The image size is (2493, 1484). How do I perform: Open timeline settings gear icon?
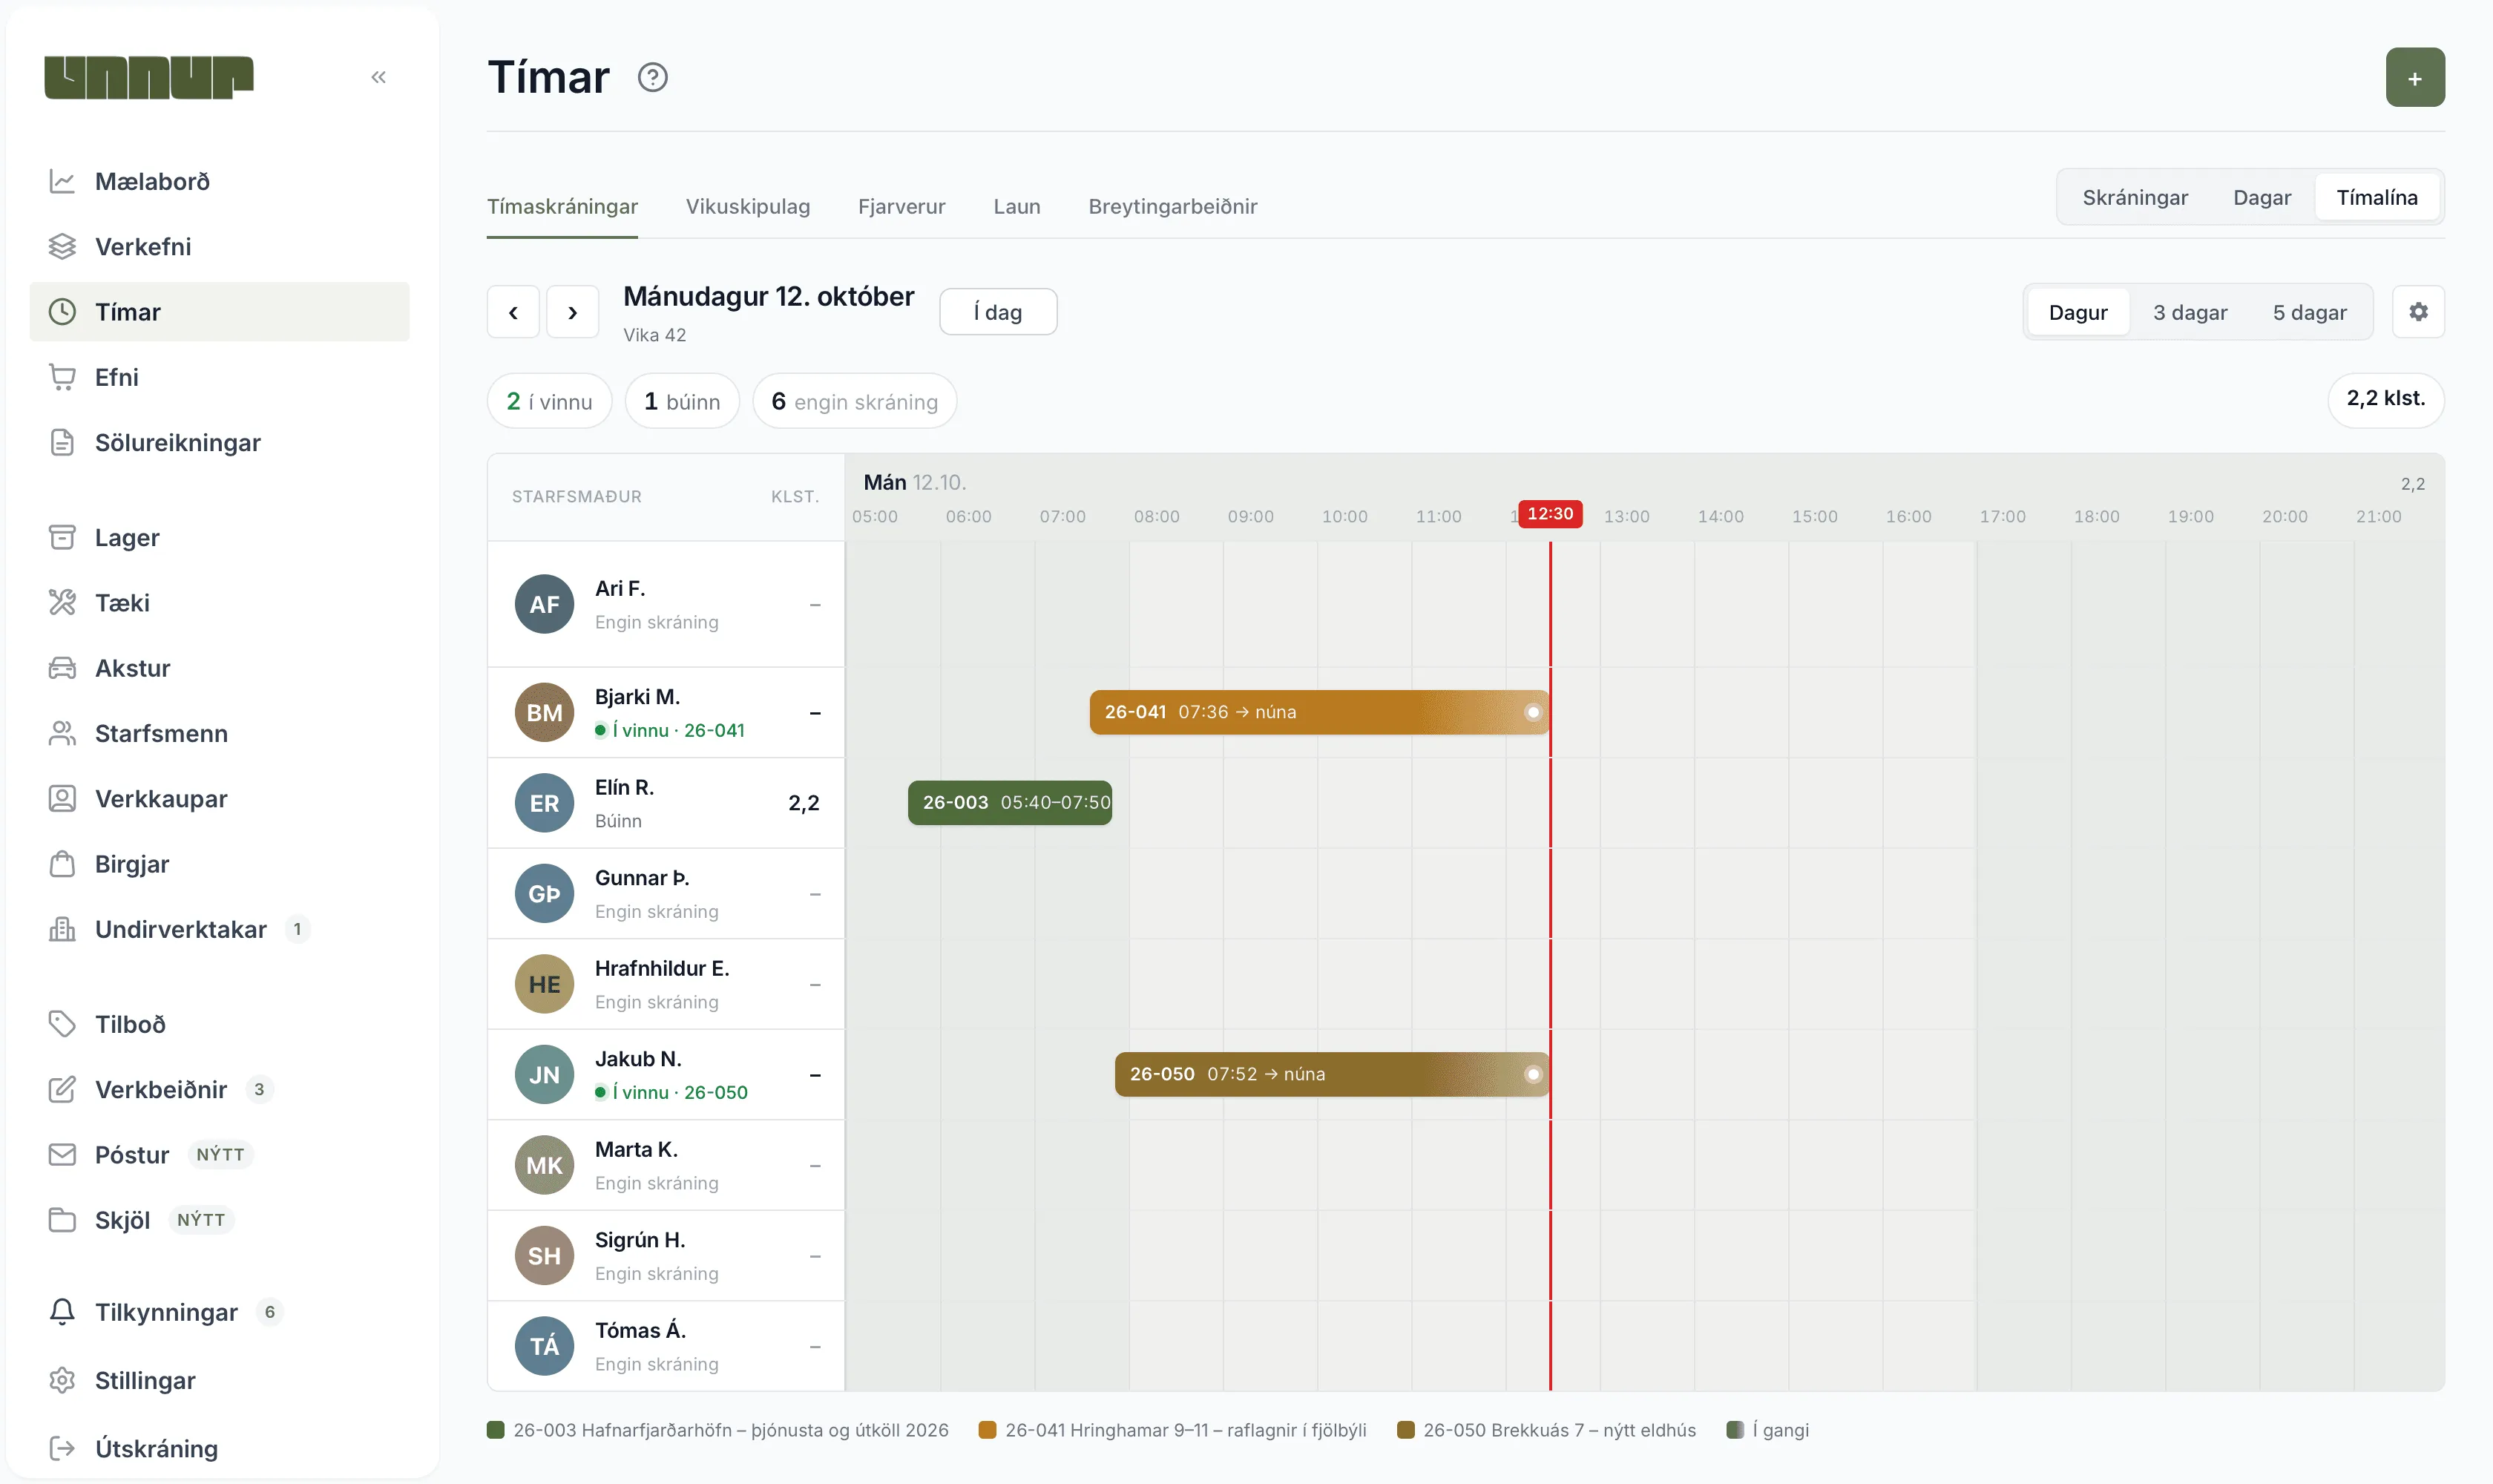(x=2418, y=312)
